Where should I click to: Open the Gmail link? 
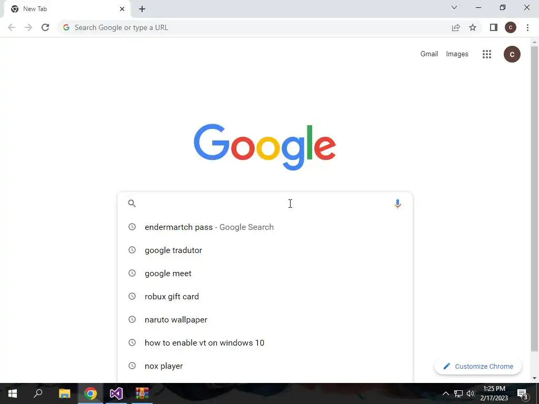tap(429, 54)
